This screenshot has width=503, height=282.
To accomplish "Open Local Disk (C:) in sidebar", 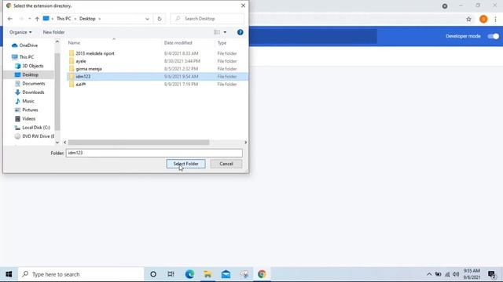I will pos(32,128).
